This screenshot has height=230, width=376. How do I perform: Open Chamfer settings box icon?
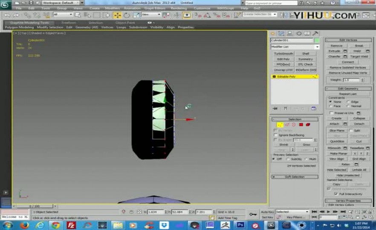tap(345, 57)
